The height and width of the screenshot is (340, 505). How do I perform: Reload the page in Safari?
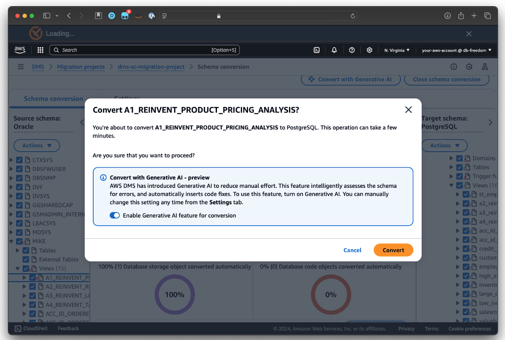point(353,16)
